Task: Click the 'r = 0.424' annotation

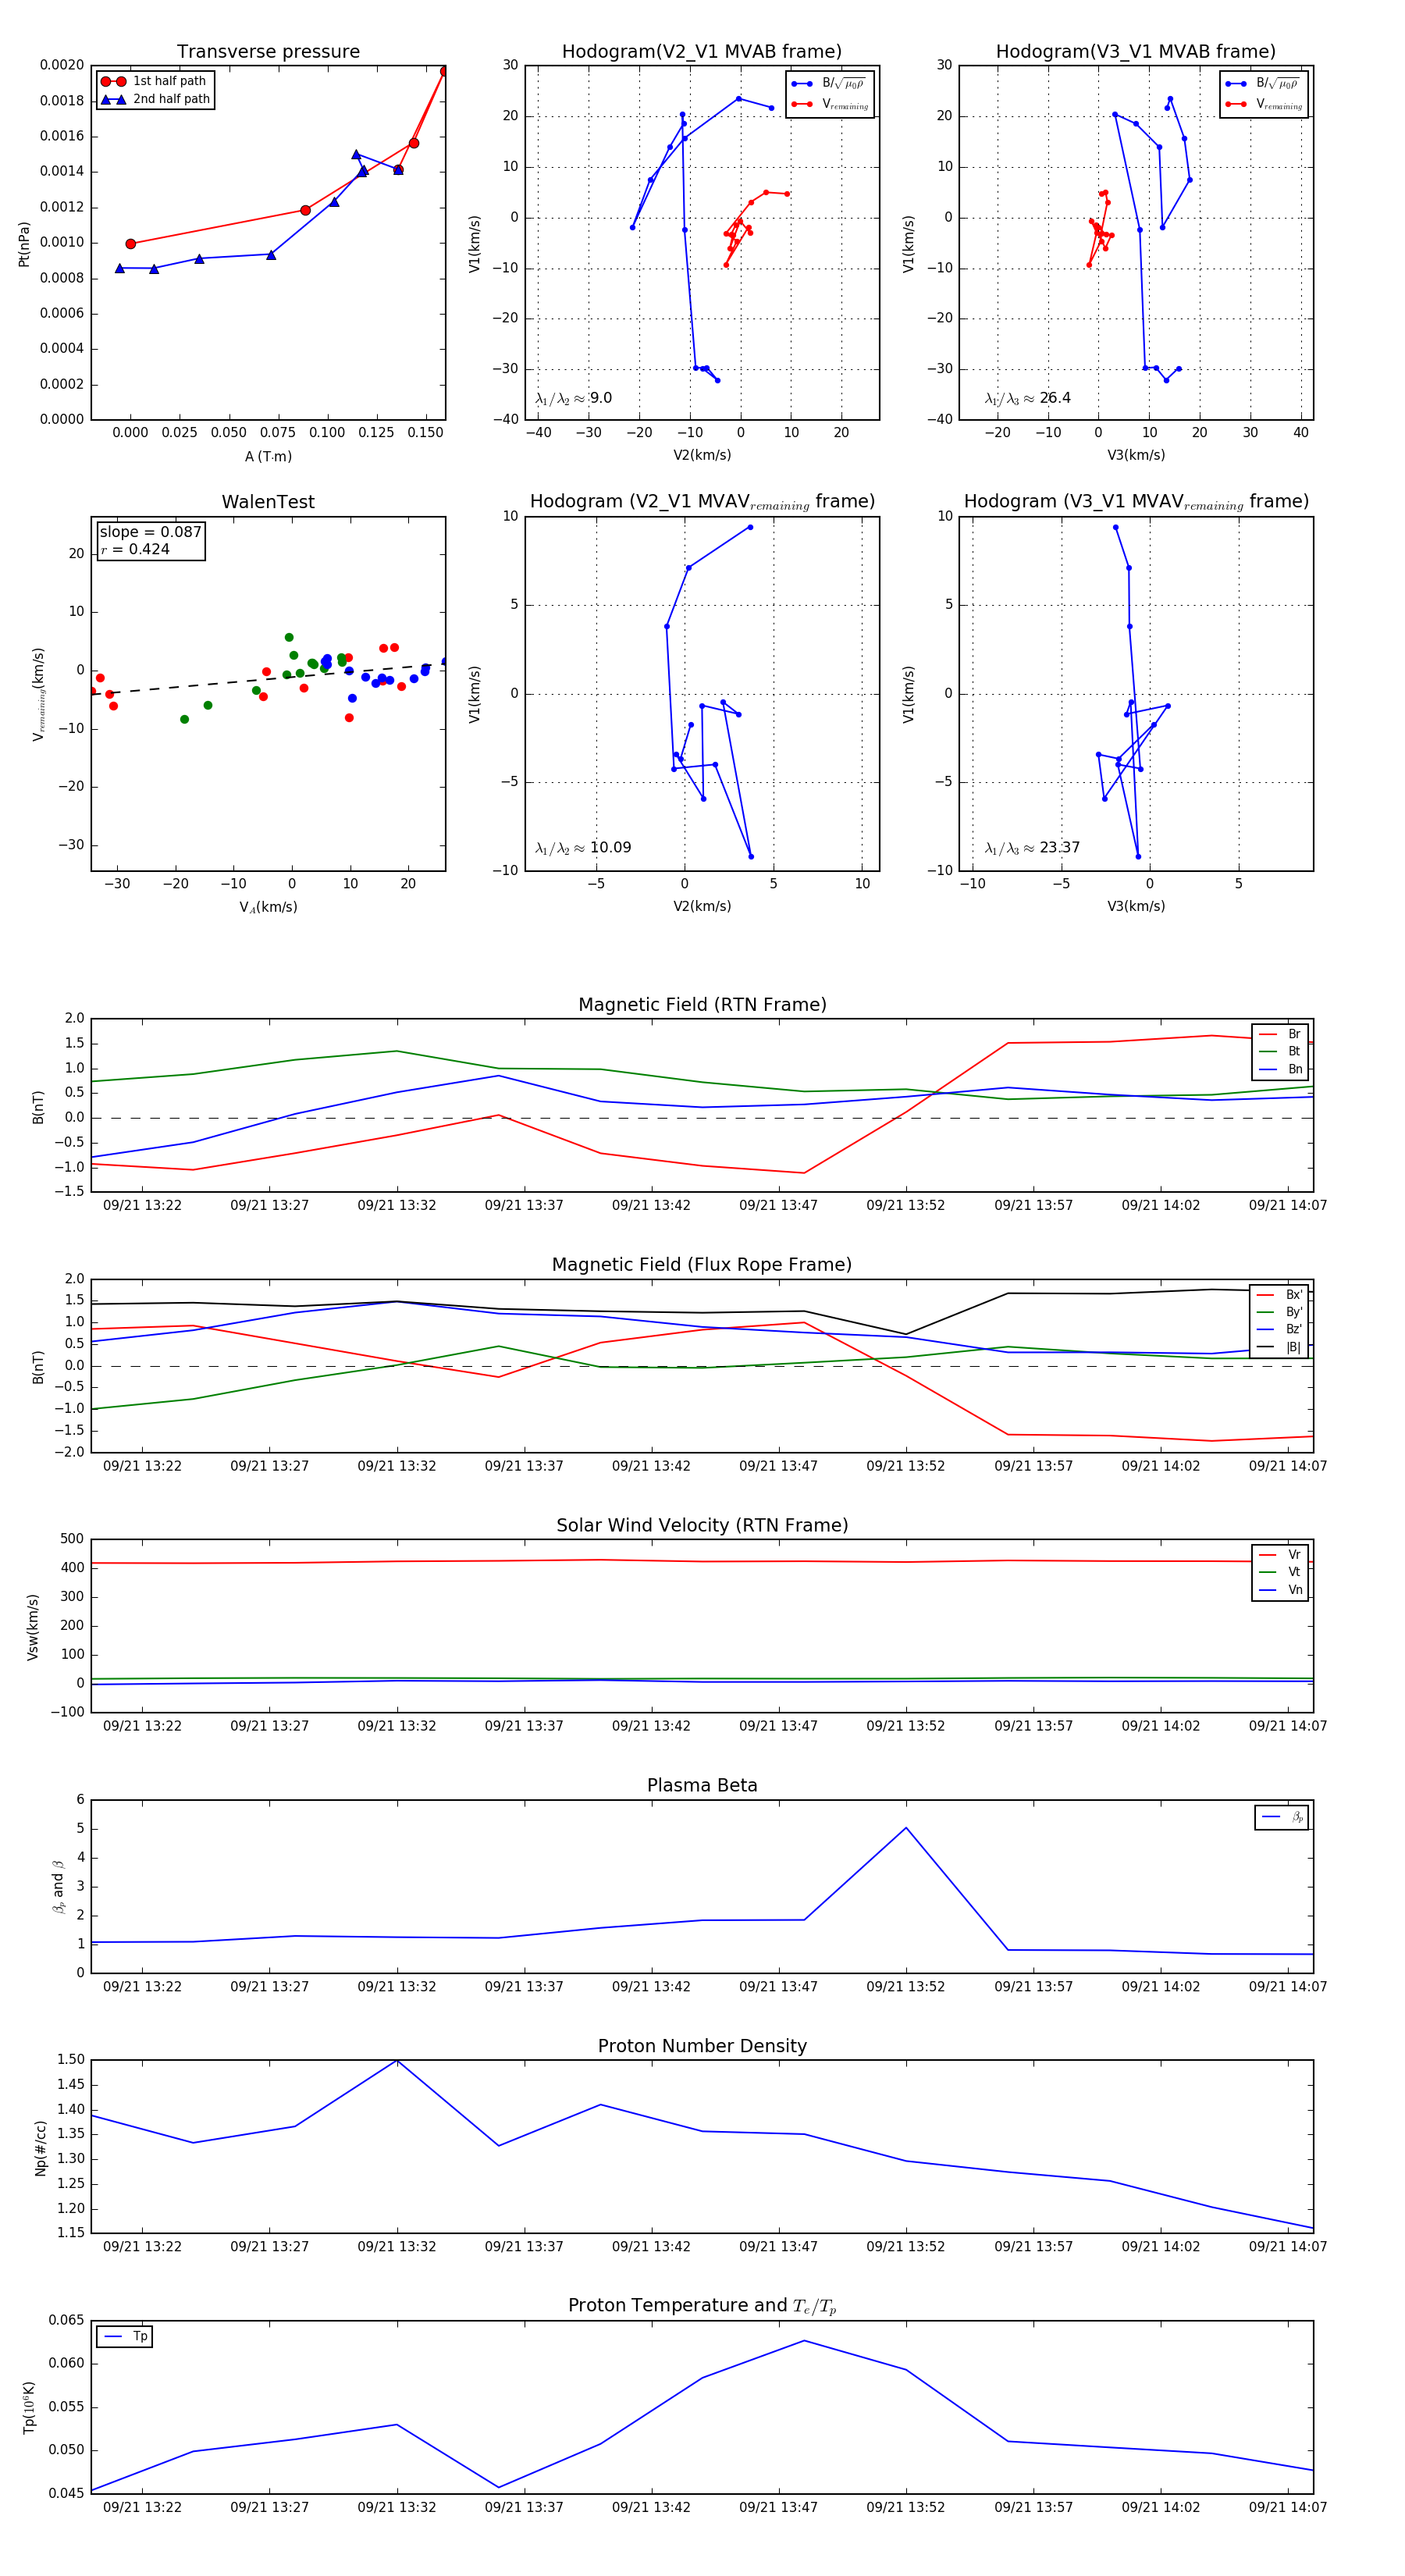Action: click(x=135, y=549)
